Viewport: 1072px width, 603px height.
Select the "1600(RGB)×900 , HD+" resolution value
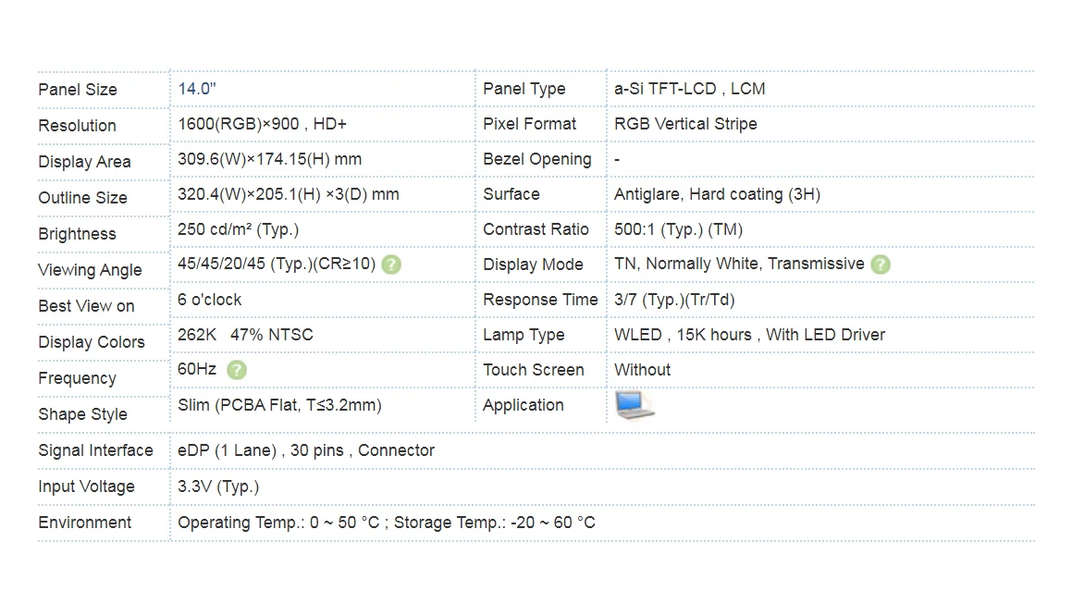click(x=262, y=125)
